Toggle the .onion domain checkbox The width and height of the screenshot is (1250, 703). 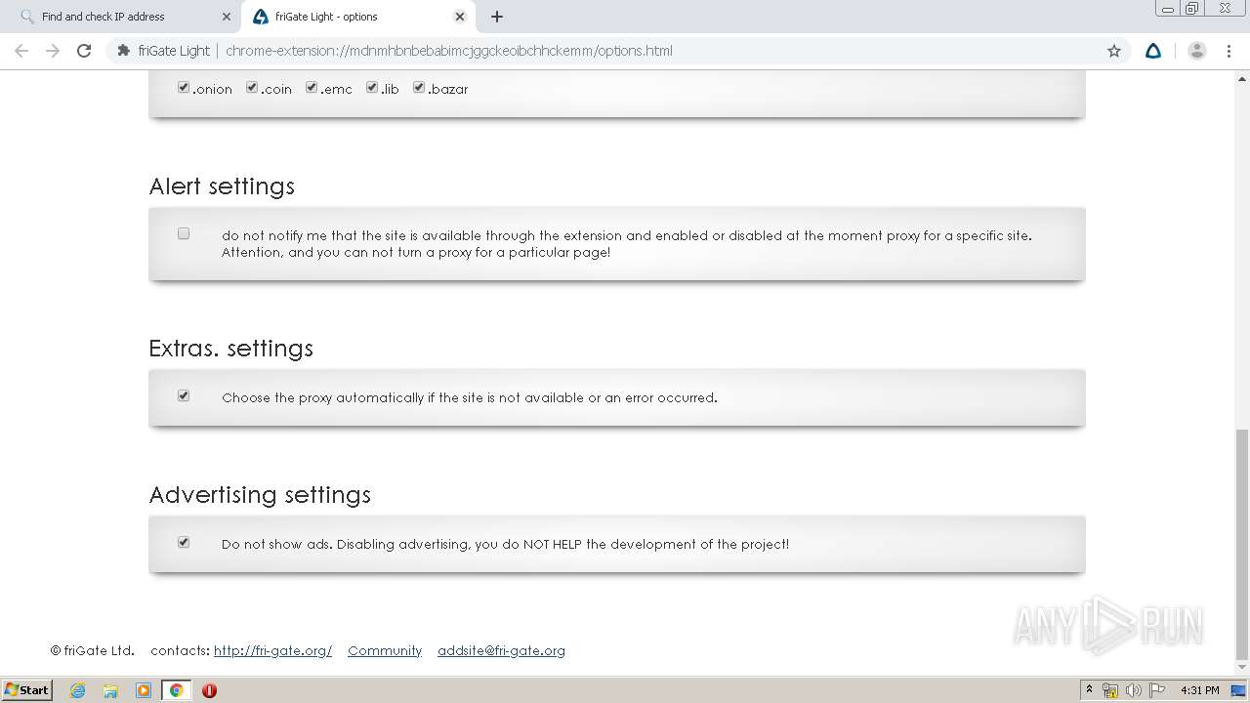[184, 88]
